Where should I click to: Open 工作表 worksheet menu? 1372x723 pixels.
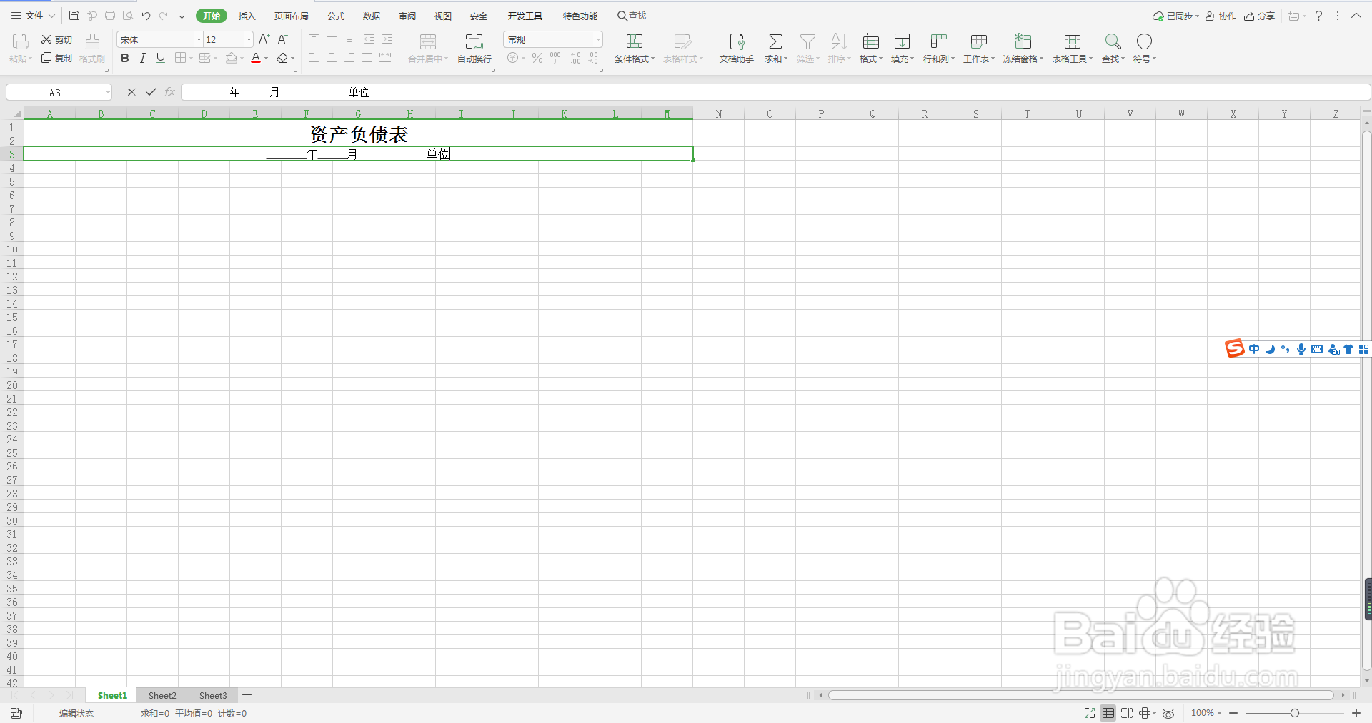[979, 49]
